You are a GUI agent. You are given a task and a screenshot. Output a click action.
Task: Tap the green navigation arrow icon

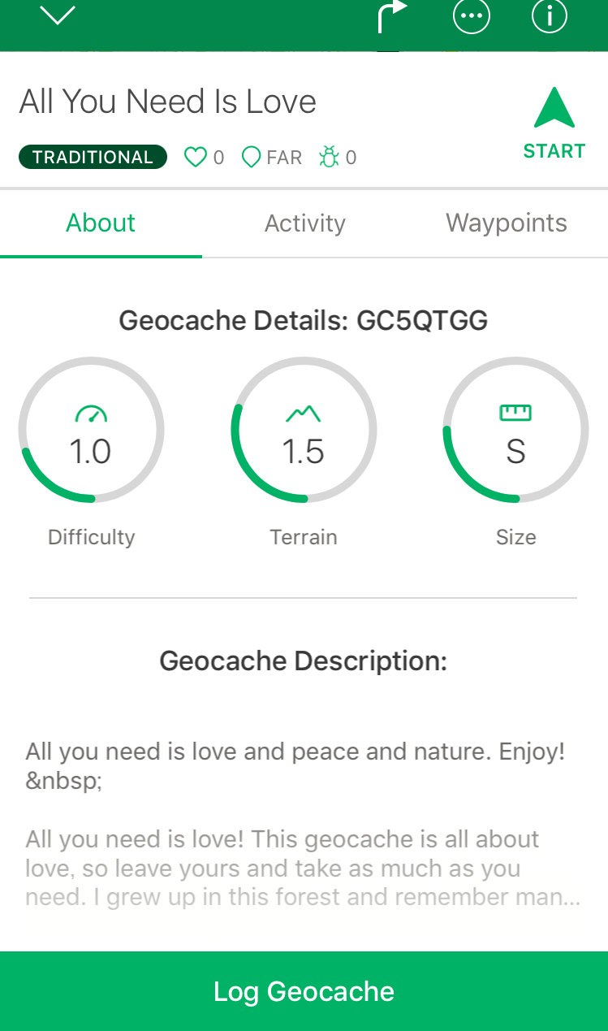(x=554, y=109)
